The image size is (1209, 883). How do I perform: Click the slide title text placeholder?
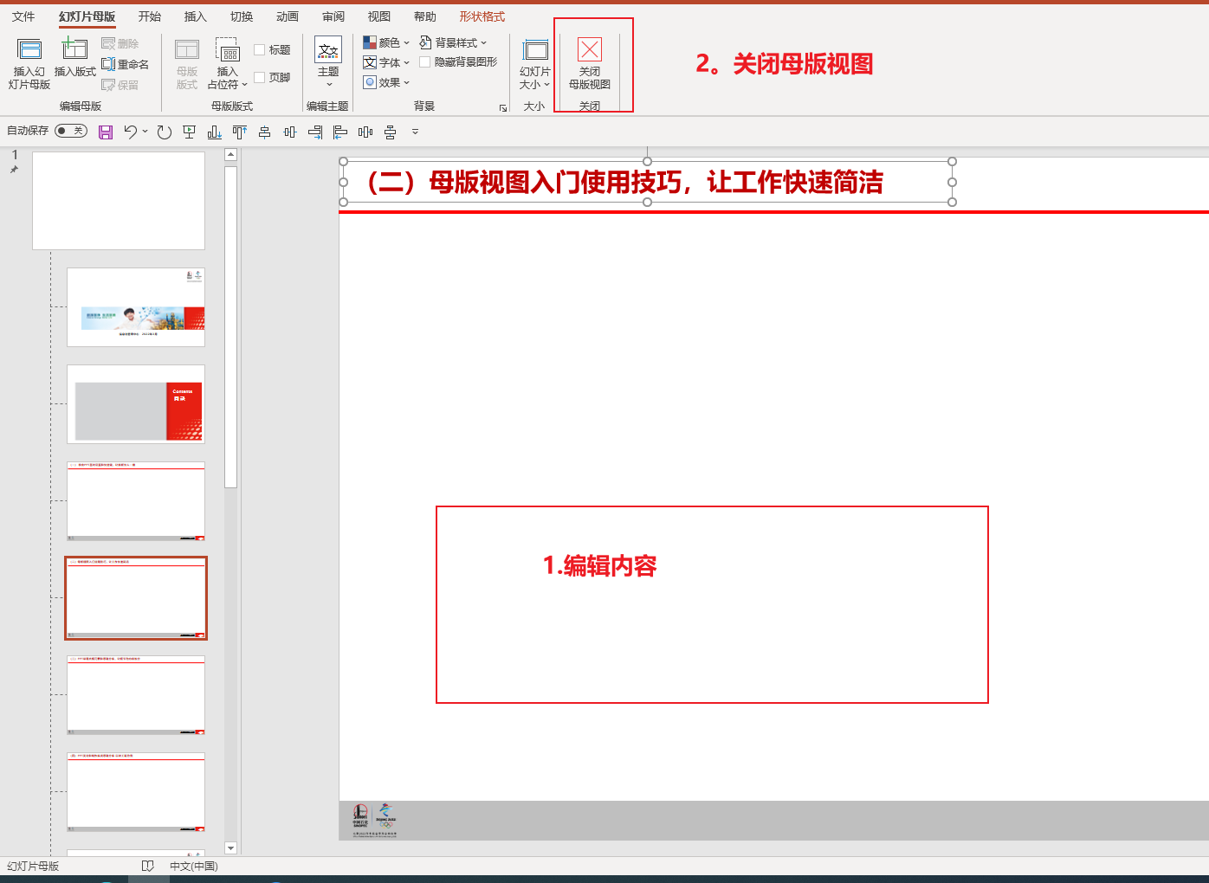(x=648, y=183)
